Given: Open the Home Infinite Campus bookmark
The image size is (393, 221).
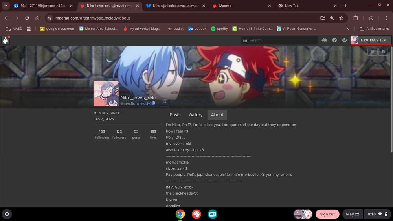Looking at the screenshot, I should coord(252,29).
